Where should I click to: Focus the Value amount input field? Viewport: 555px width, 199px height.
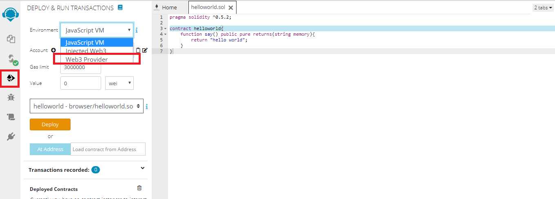pyautogui.click(x=80, y=83)
